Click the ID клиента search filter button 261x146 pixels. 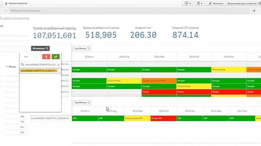pos(40,48)
